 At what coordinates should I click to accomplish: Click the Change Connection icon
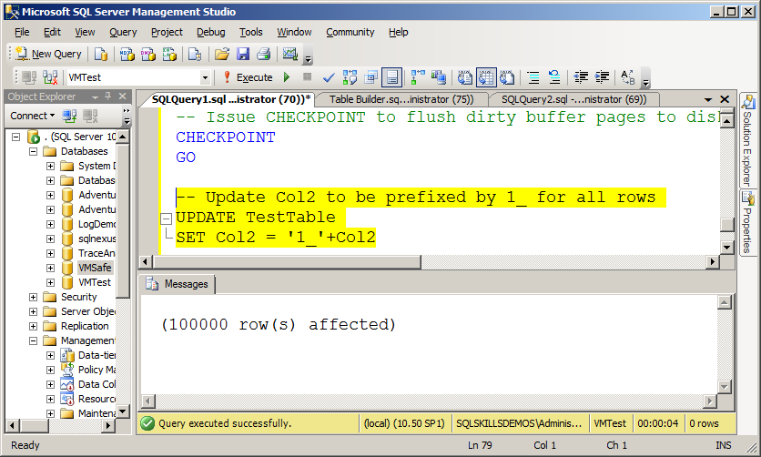pos(50,77)
